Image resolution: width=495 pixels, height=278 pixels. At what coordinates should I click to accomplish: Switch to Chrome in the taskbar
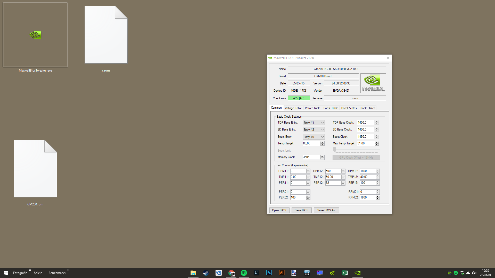pyautogui.click(x=231, y=273)
